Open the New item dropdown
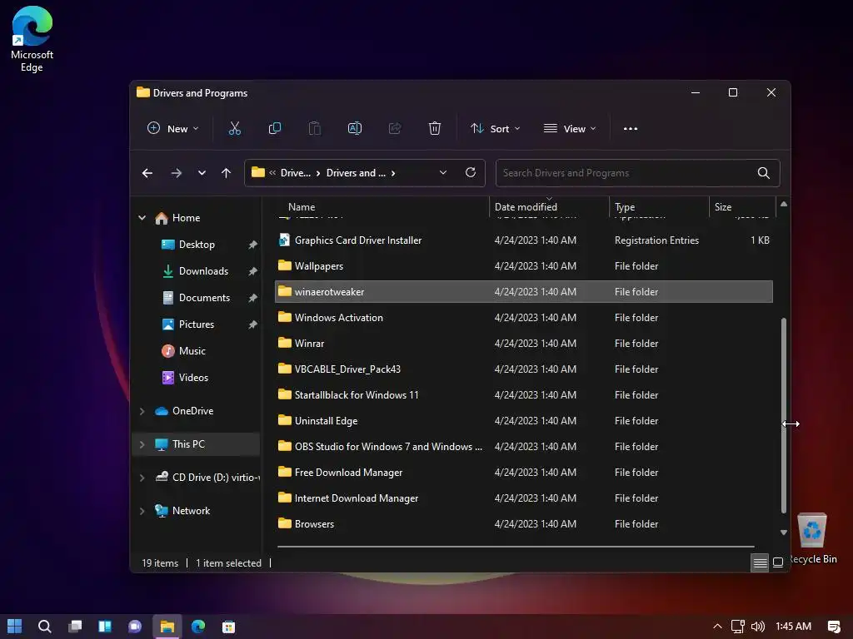Viewport: 853px width, 639px height. coord(173,129)
